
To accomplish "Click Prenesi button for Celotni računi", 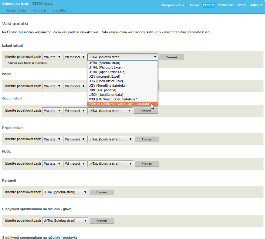I will point(146,111).
